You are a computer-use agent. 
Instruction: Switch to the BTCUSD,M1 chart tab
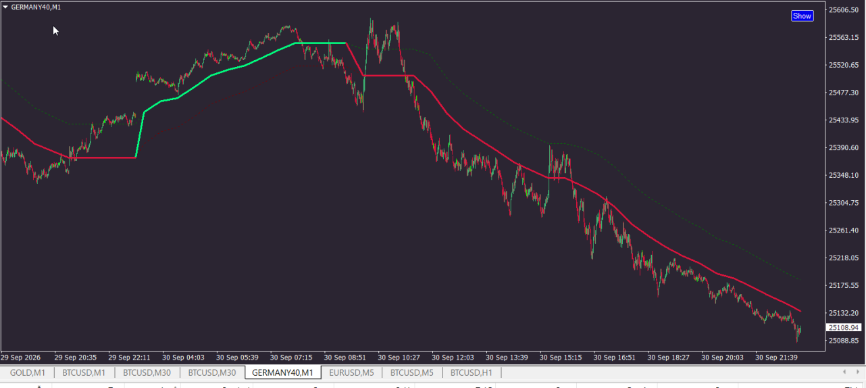(84, 372)
